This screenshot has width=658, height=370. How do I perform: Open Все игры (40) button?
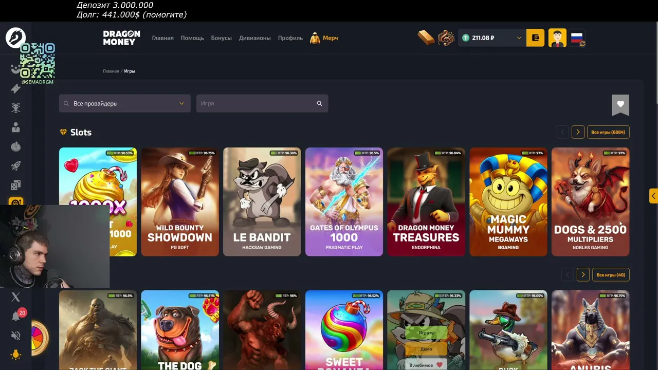tap(611, 275)
